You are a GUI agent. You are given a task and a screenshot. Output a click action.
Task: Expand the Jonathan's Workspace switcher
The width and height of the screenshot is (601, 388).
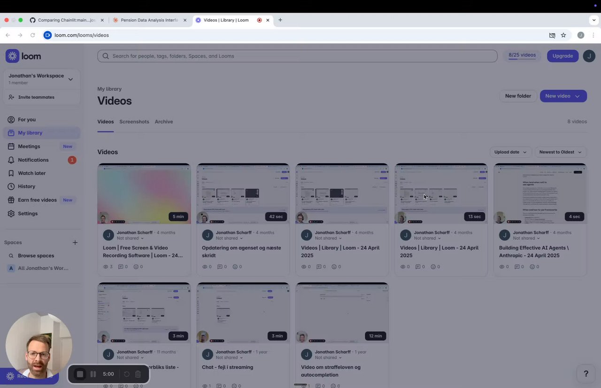42,79
